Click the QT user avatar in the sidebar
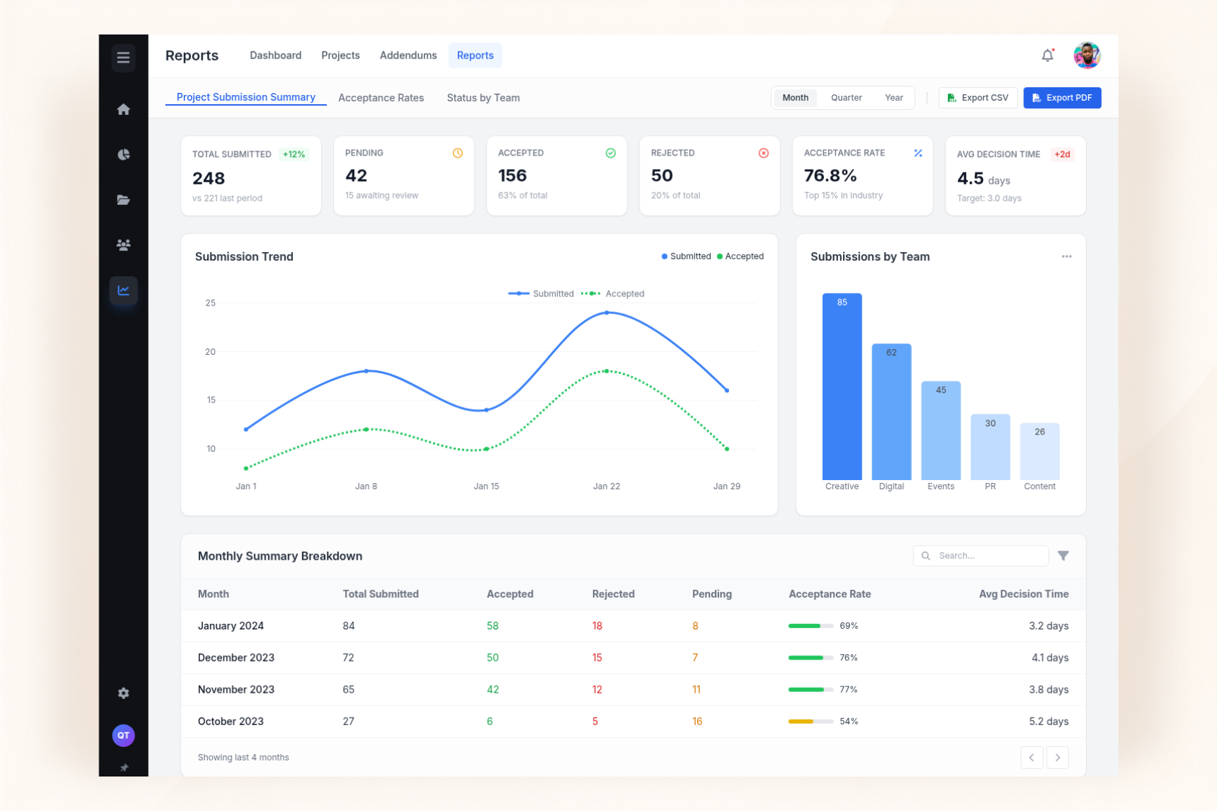The height and width of the screenshot is (811, 1217). point(123,736)
